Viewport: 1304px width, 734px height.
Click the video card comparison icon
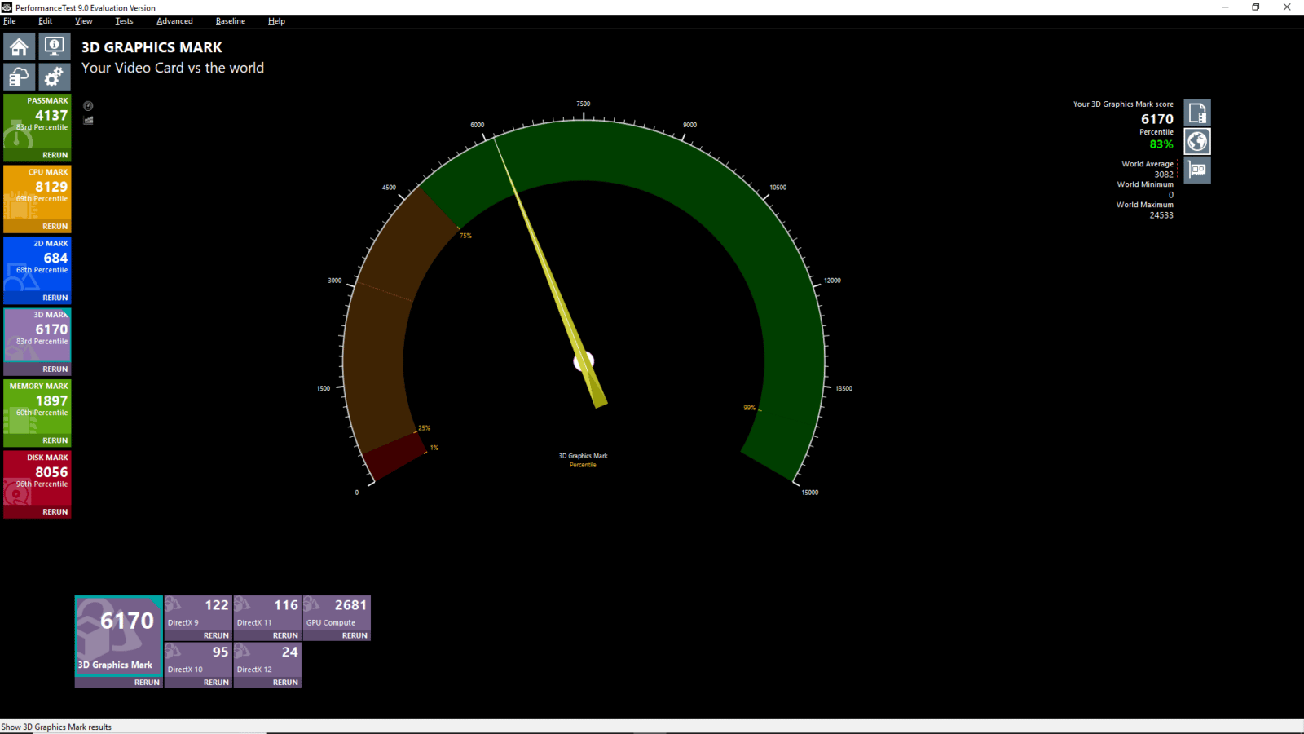1197,170
